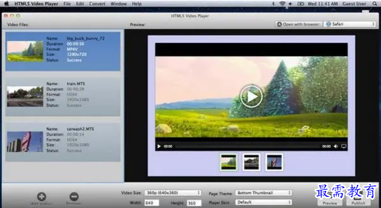Select the carwash2.MTS video row
The height and width of the screenshot is (208, 381).
coord(63,142)
